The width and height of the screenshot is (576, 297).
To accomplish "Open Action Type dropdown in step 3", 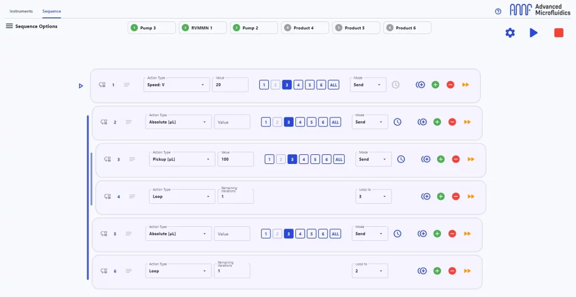I will pyautogui.click(x=182, y=159).
